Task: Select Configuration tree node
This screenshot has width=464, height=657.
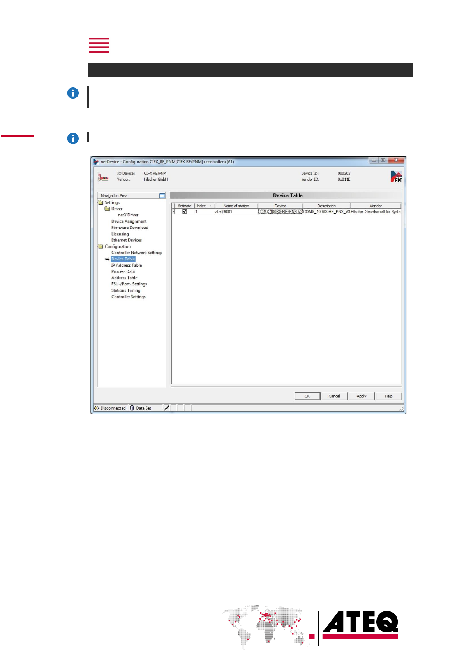Action: 118,246
